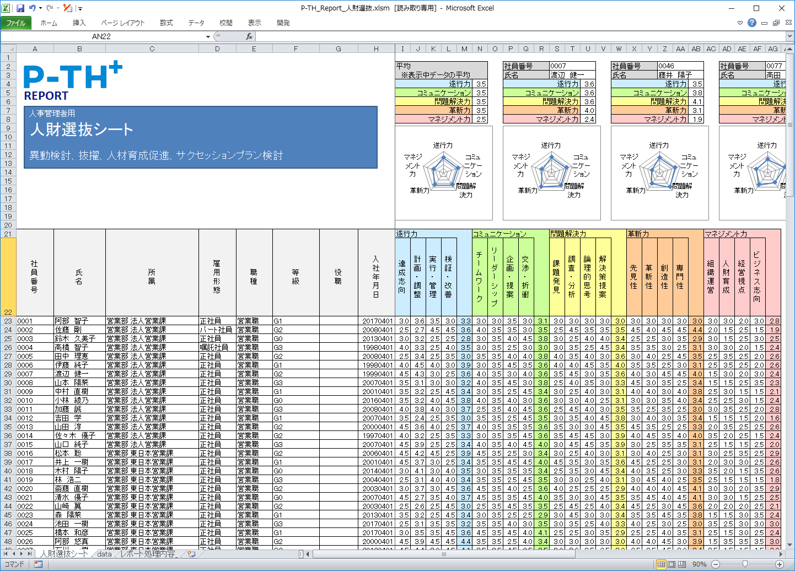The width and height of the screenshot is (795, 571).
Task: Select column header H
Action: (x=376, y=49)
